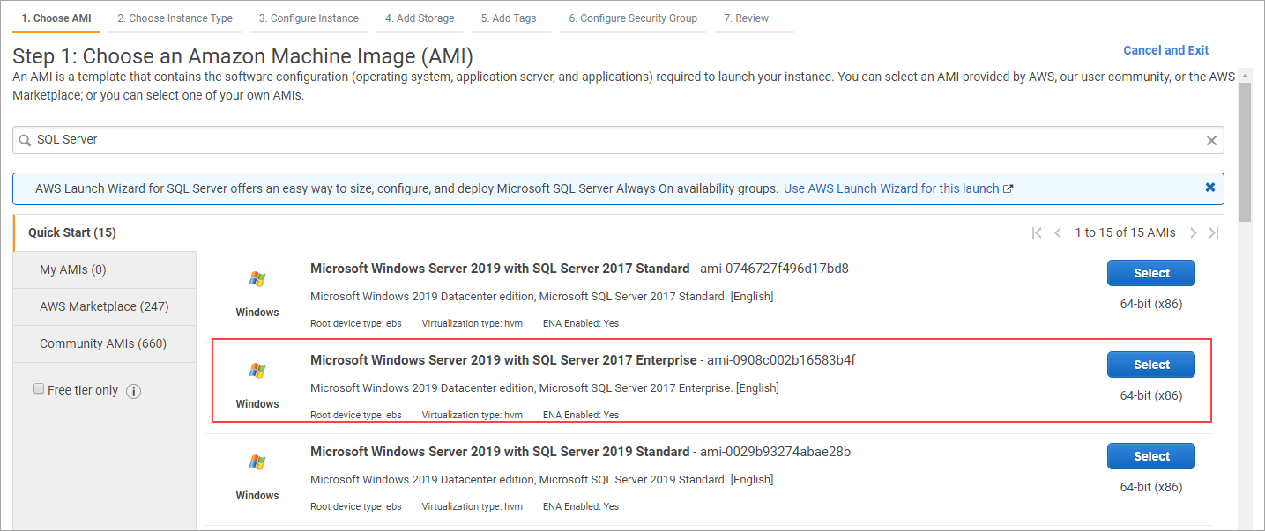Show Community AMIs list
This screenshot has height=531, width=1265.
click(x=103, y=343)
